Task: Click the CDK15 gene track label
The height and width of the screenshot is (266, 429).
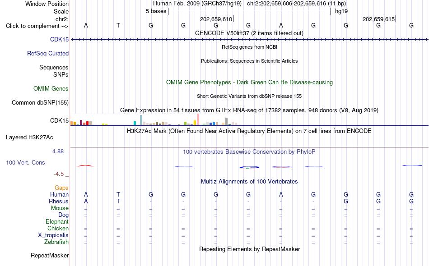Action: pos(59,39)
